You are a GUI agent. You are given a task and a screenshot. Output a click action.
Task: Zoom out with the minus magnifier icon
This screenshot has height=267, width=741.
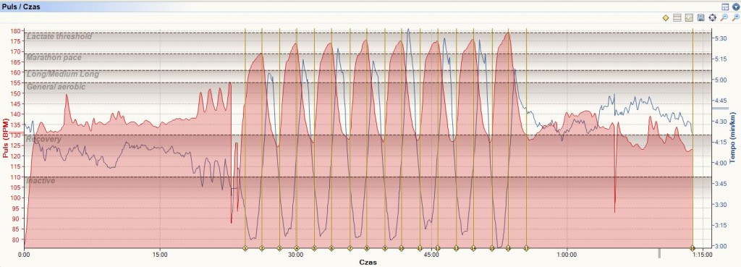[x=724, y=18]
